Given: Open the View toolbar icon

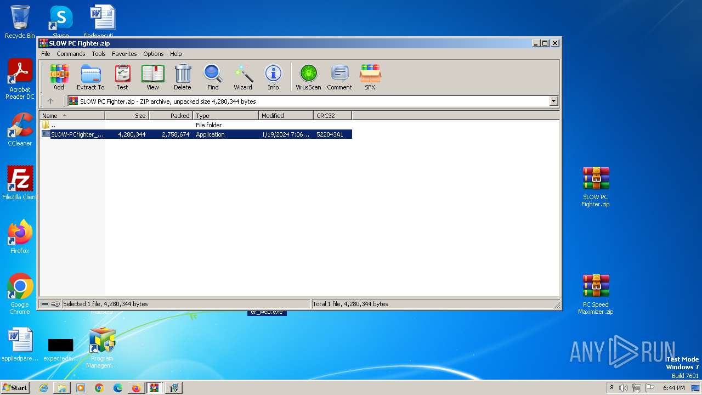Looking at the screenshot, I should pos(152,77).
